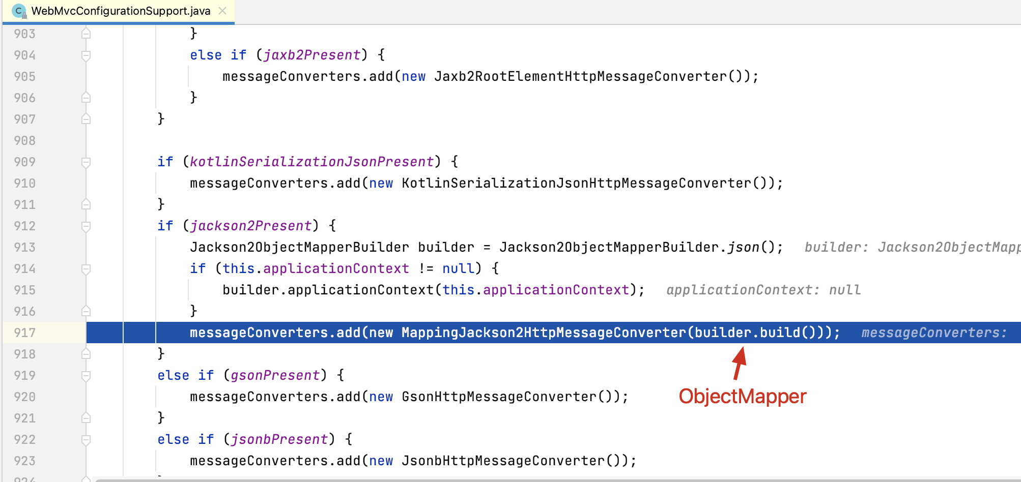Collapse fold marker at line 916
Screen dimensions: 1021x482
pyautogui.click(x=86, y=311)
